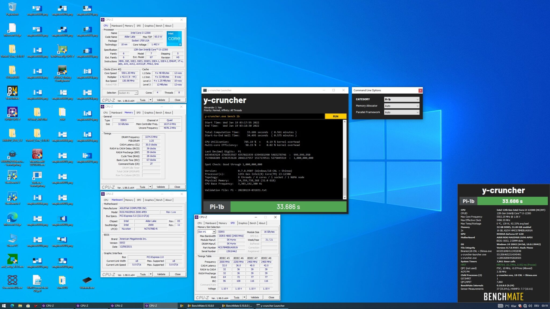Select the Z690 folder on the desktop
Viewport: 550px width, 309px height.
pyautogui.click(x=62, y=114)
